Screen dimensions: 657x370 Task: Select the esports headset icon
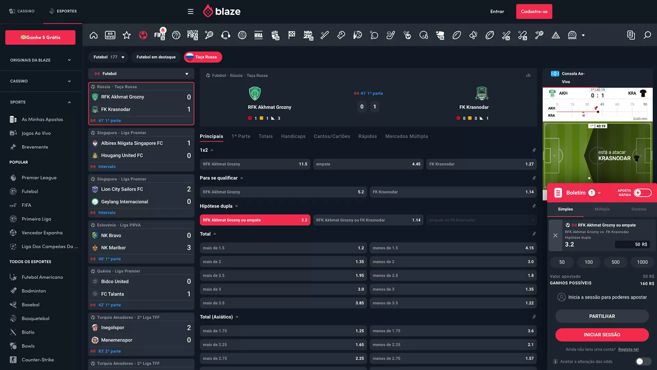(226, 35)
